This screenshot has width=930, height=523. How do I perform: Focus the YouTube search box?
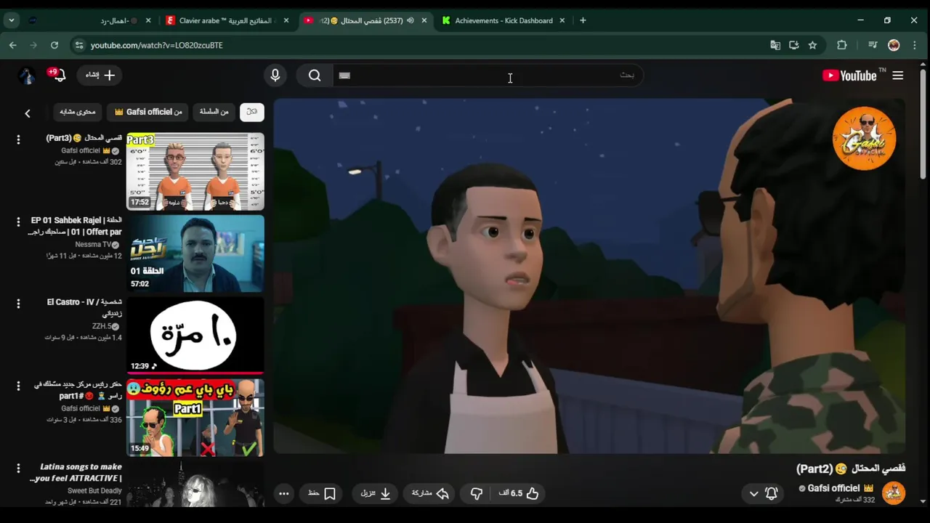click(x=487, y=76)
